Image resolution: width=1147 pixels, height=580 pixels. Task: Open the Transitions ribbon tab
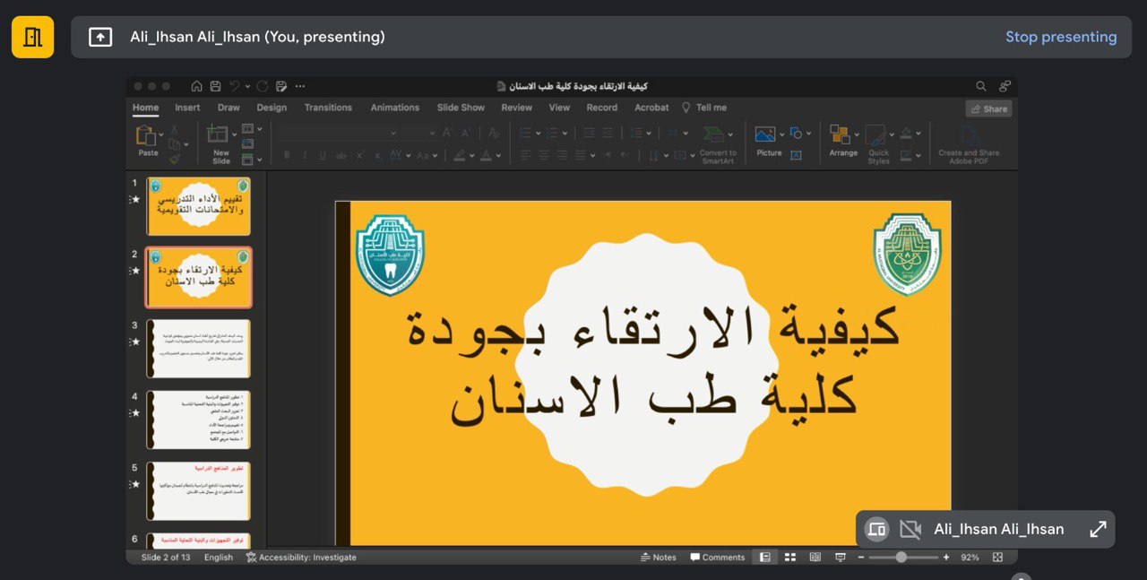[x=328, y=108]
